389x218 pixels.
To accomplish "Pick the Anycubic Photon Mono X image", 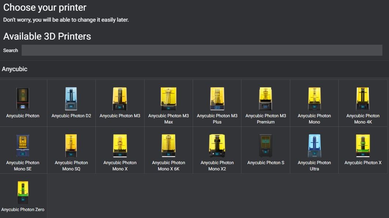I will (120, 145).
